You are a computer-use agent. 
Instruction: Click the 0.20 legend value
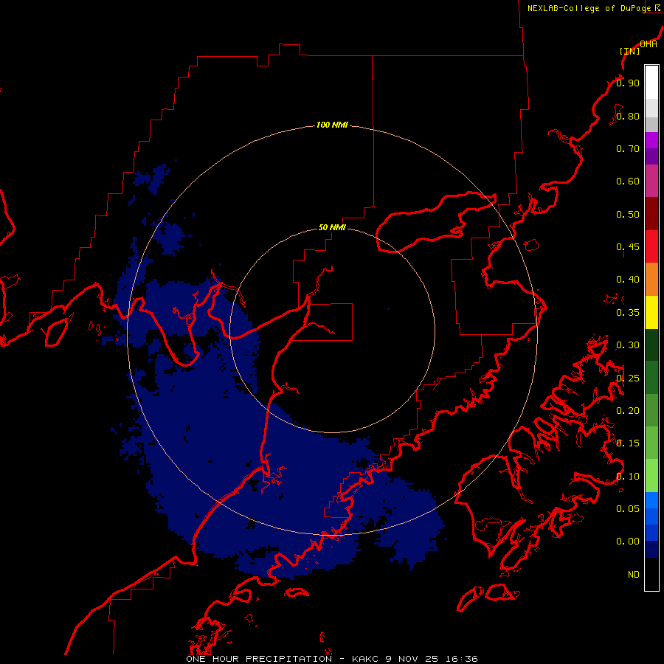(628, 411)
